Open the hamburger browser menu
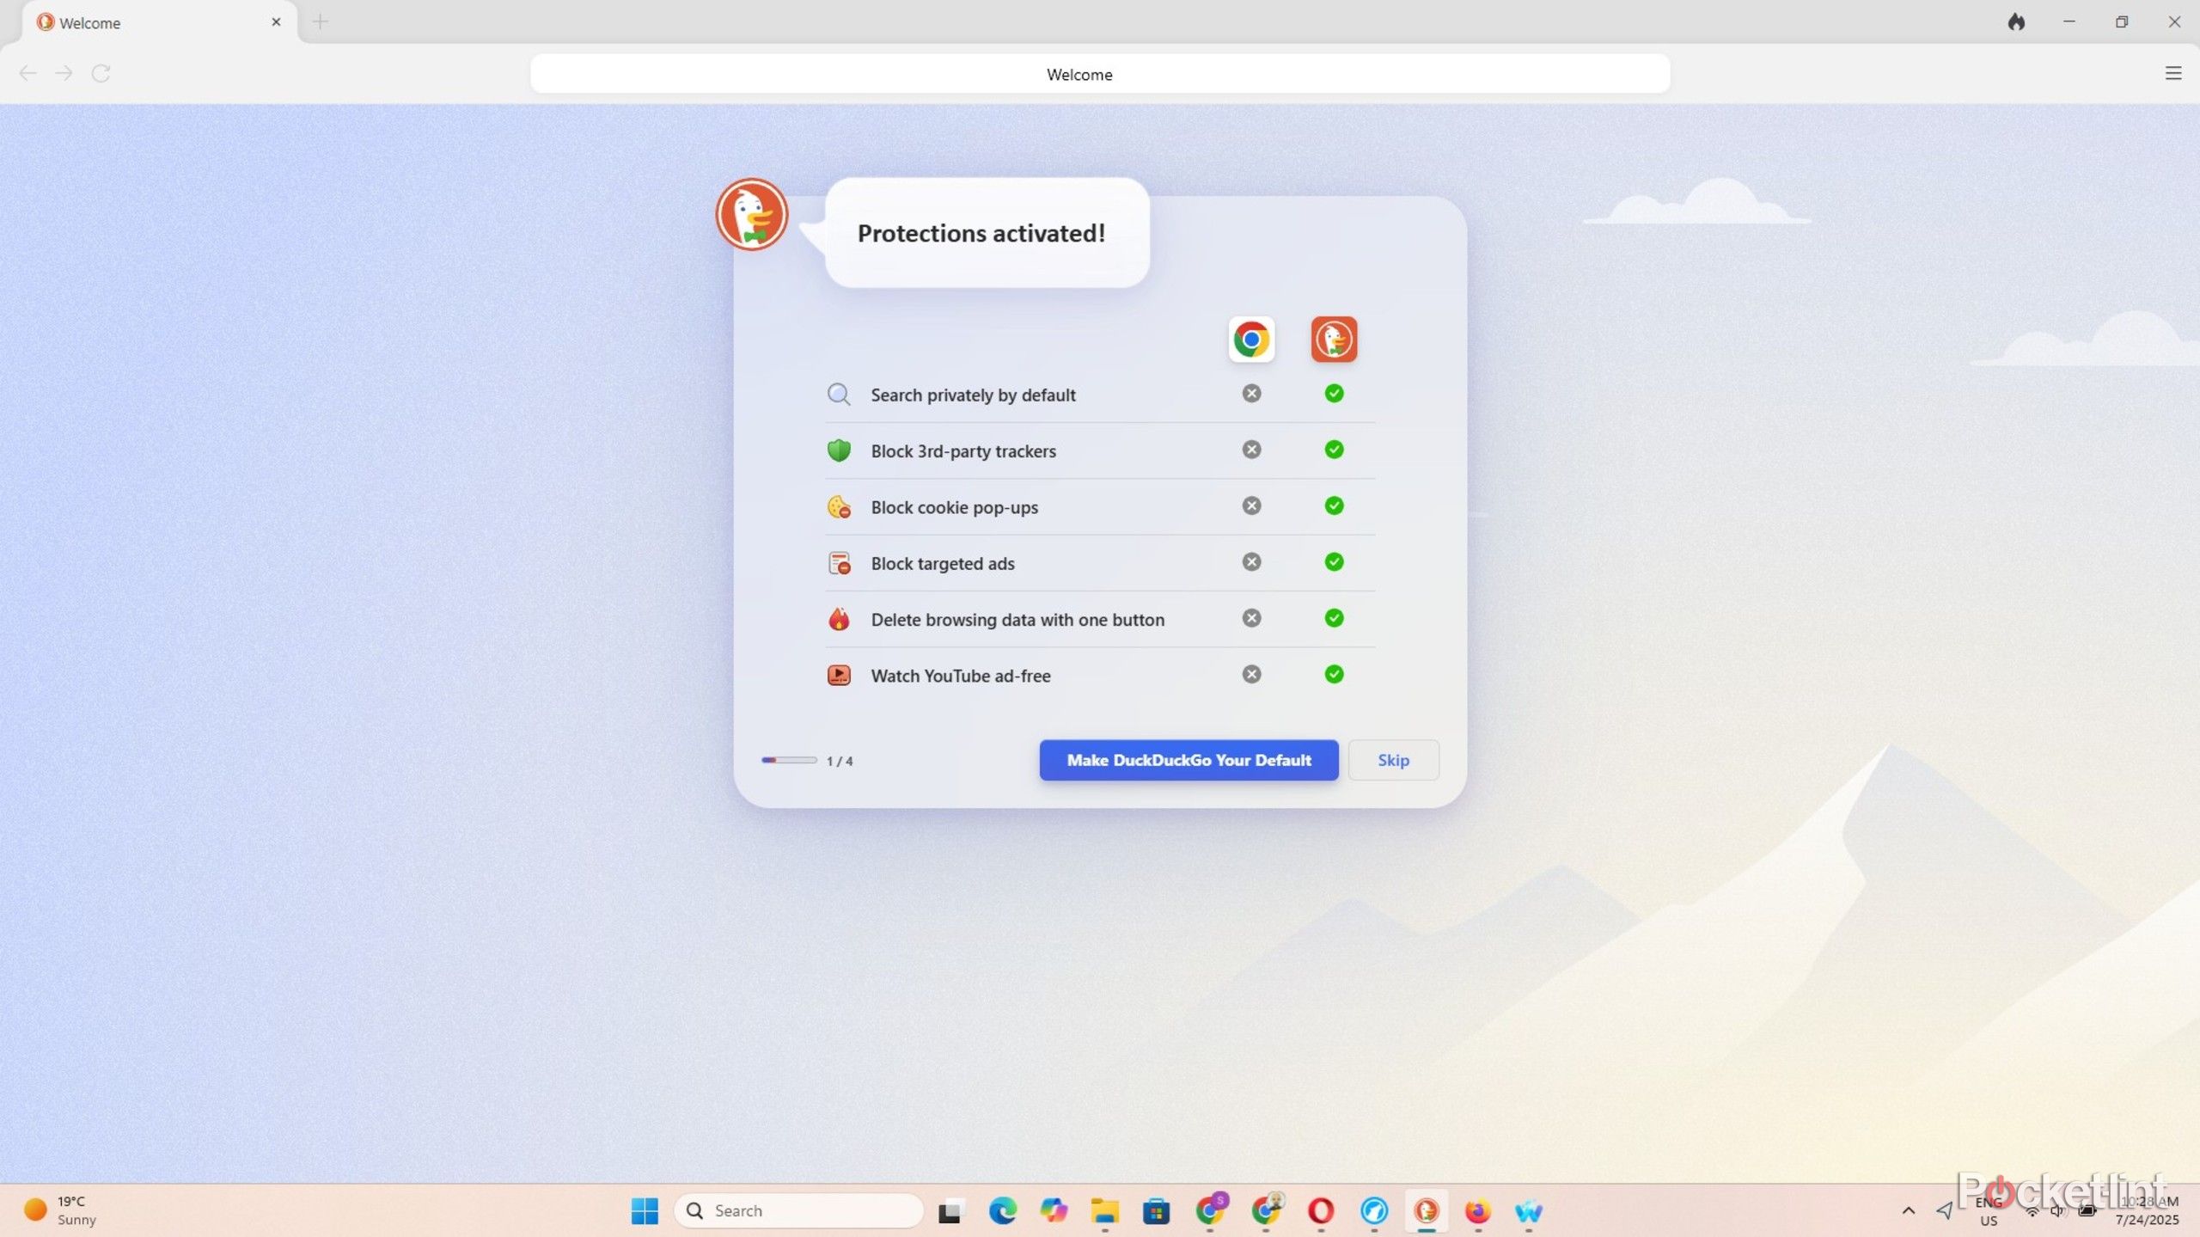Viewport: 2200px width, 1237px height. 2172,73
